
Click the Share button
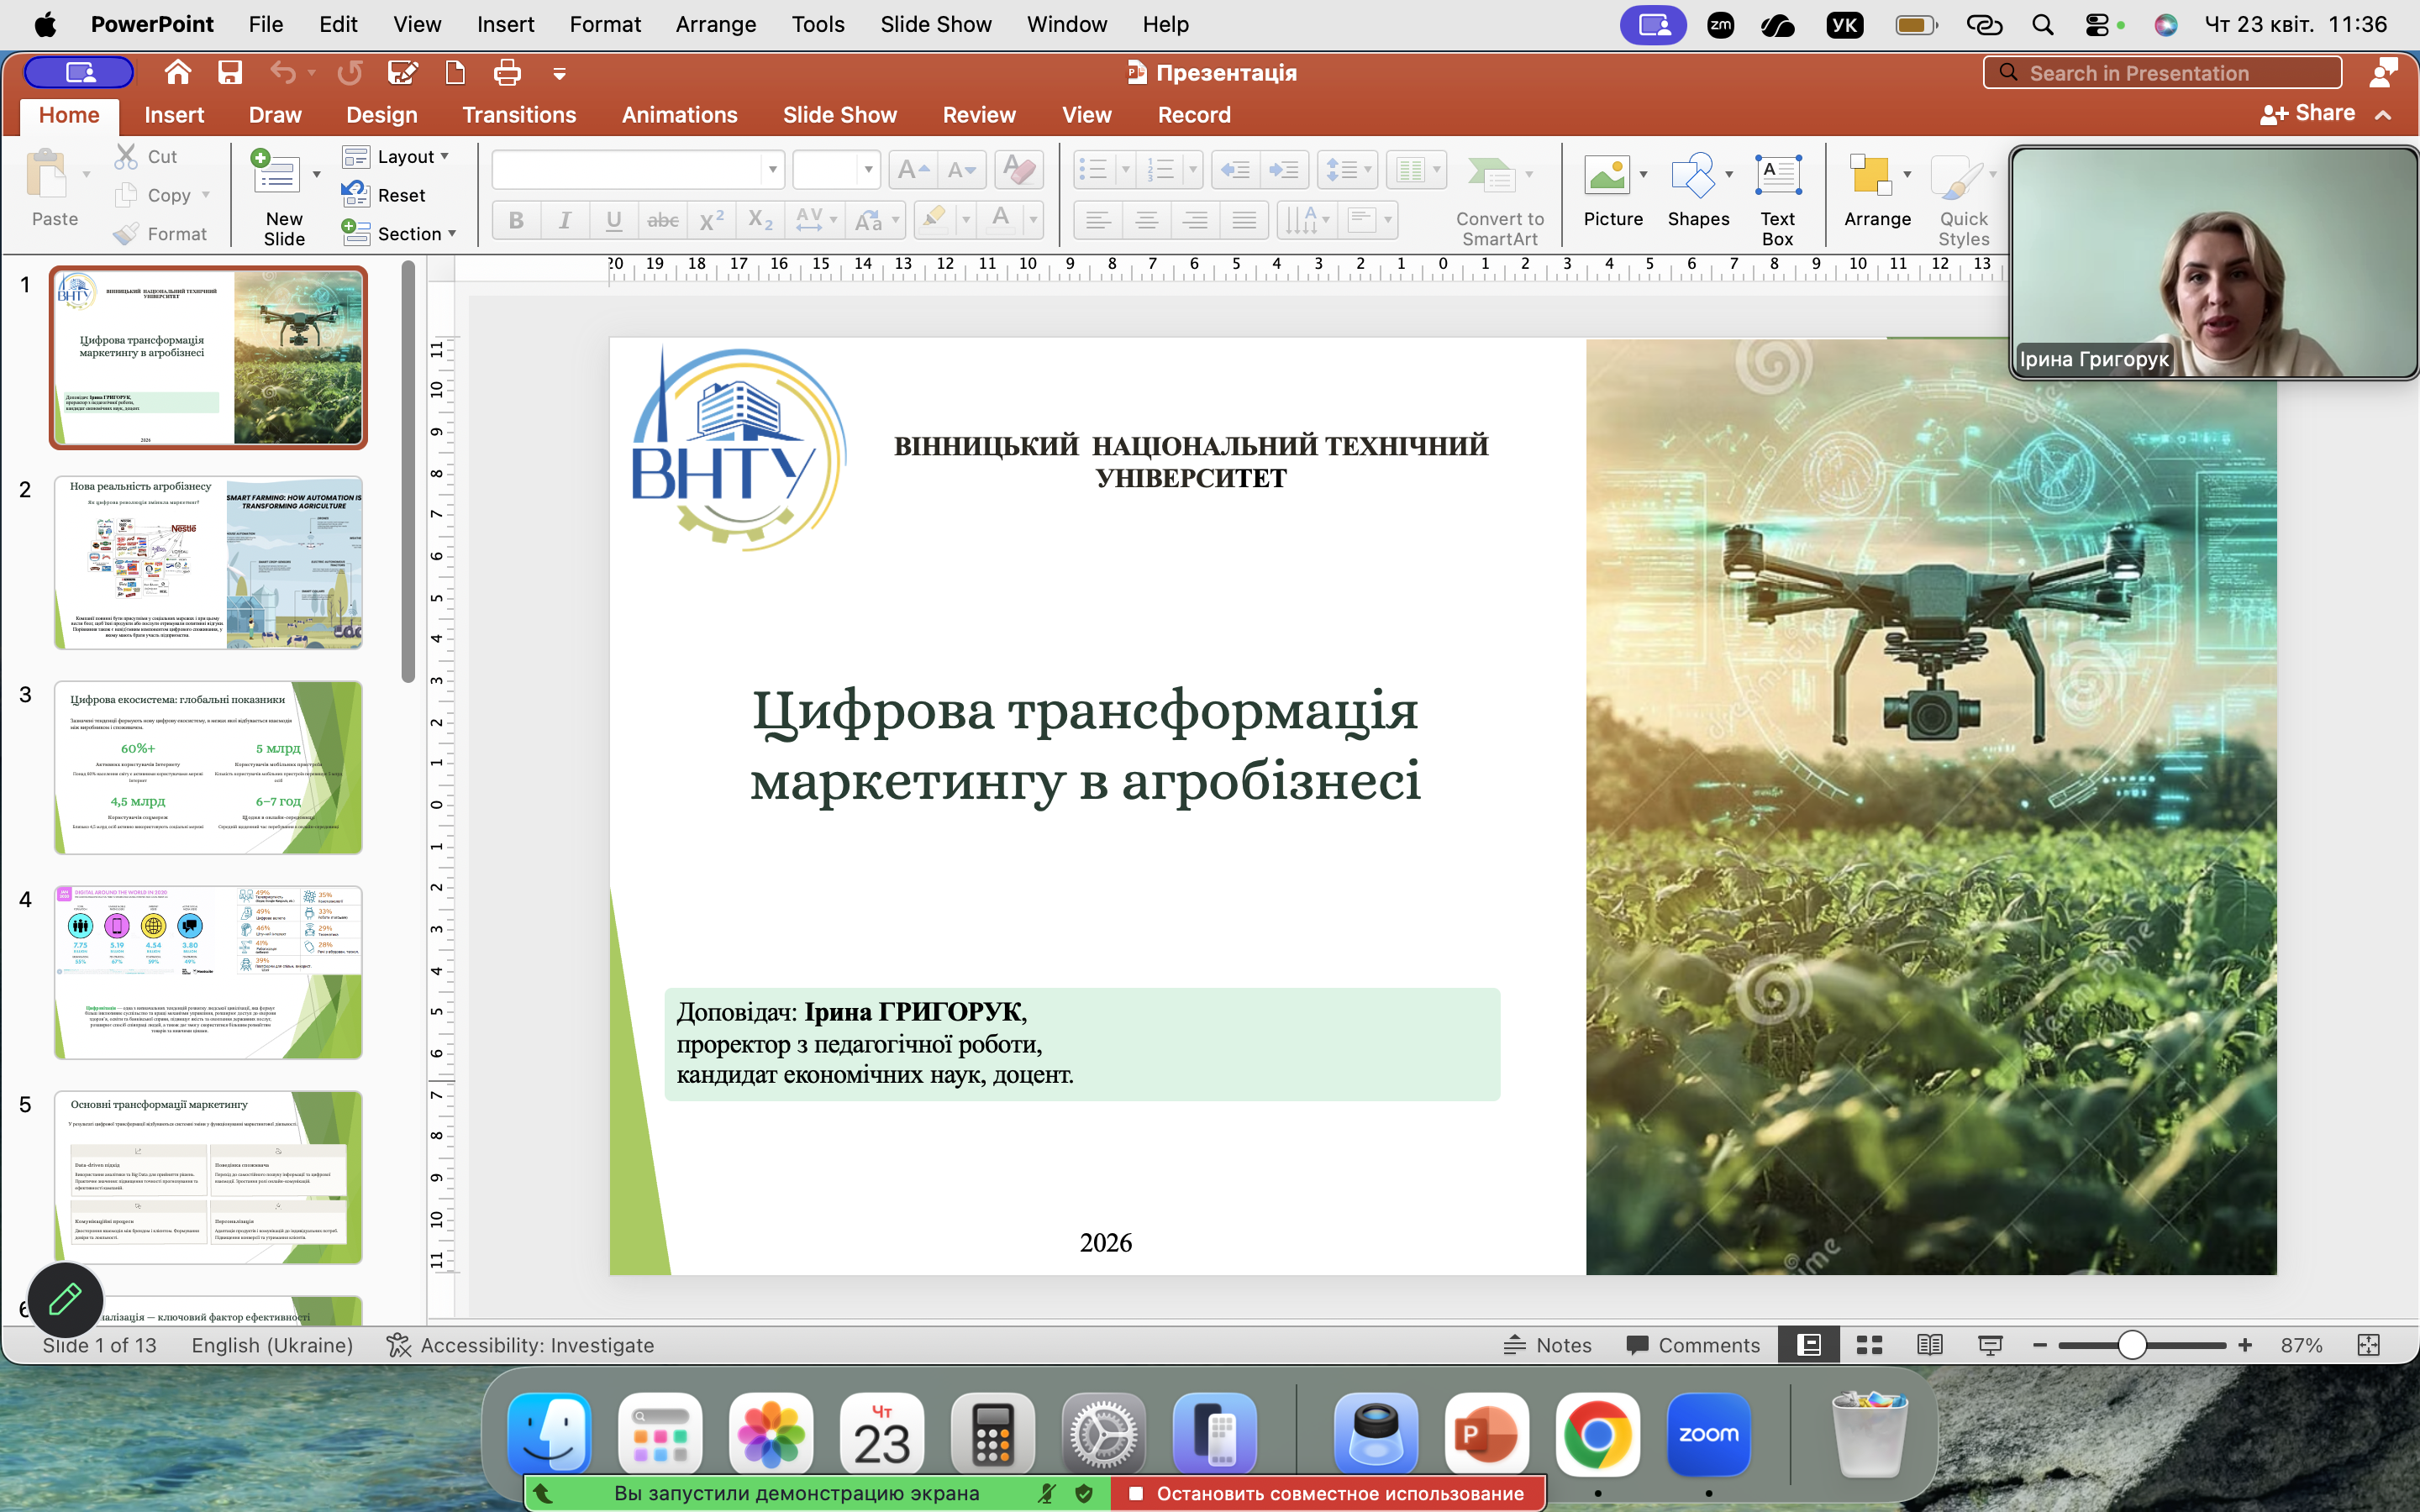[2309, 114]
